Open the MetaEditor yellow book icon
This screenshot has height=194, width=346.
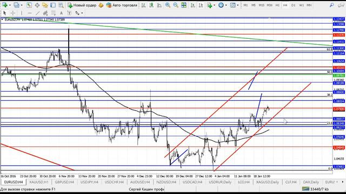click(x=101, y=5)
